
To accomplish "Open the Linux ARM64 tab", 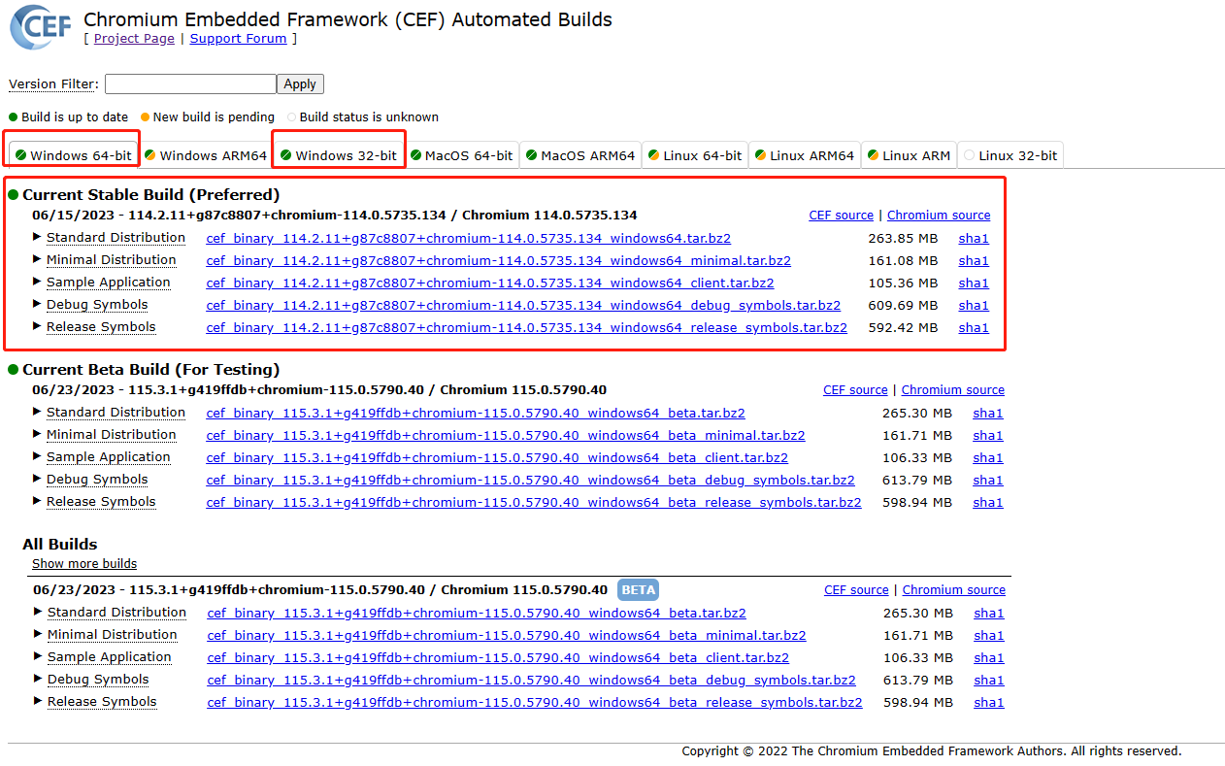I will [x=805, y=155].
